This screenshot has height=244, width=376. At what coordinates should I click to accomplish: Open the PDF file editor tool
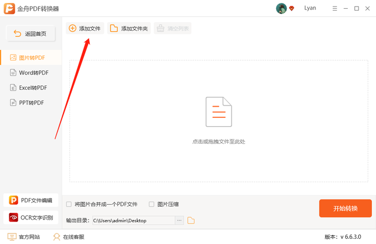click(31, 200)
